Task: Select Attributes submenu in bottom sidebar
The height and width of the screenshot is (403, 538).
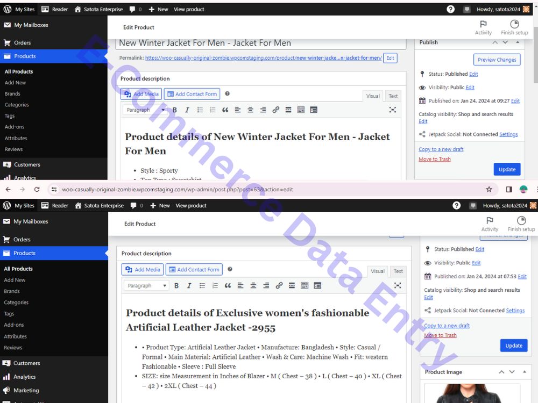Action: [x=15, y=336]
